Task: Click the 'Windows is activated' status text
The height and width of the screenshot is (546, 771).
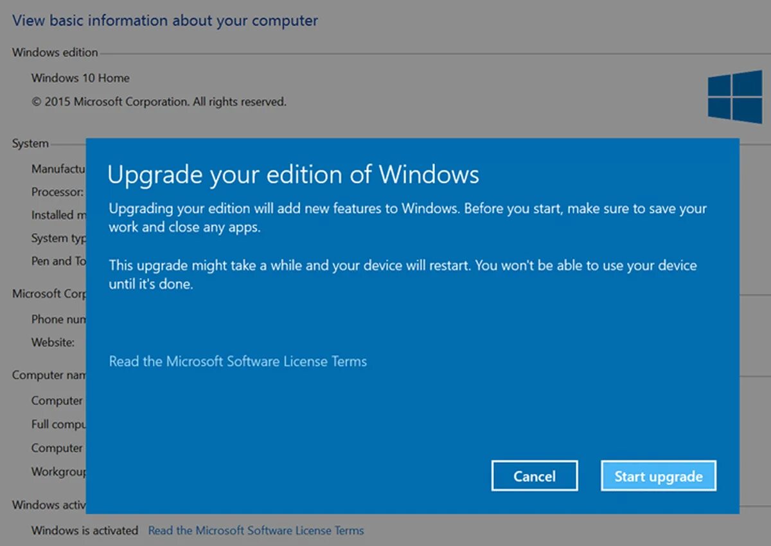Action: [84, 531]
